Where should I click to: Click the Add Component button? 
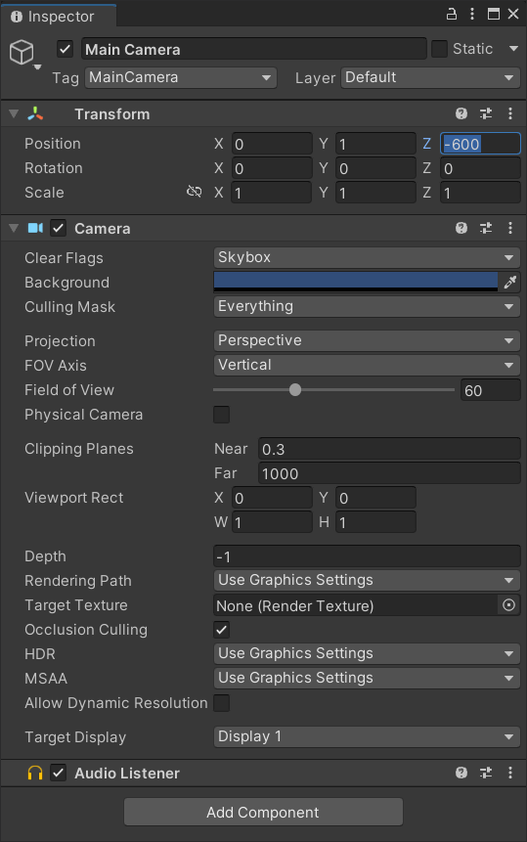coord(263,812)
